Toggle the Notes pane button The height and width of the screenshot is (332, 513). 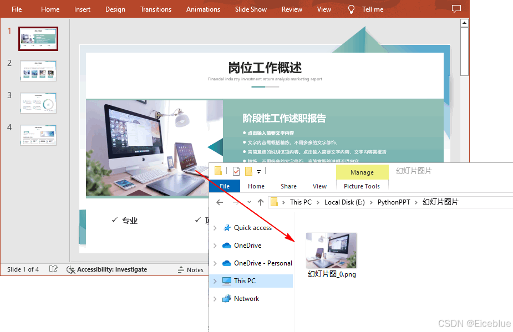click(x=191, y=269)
